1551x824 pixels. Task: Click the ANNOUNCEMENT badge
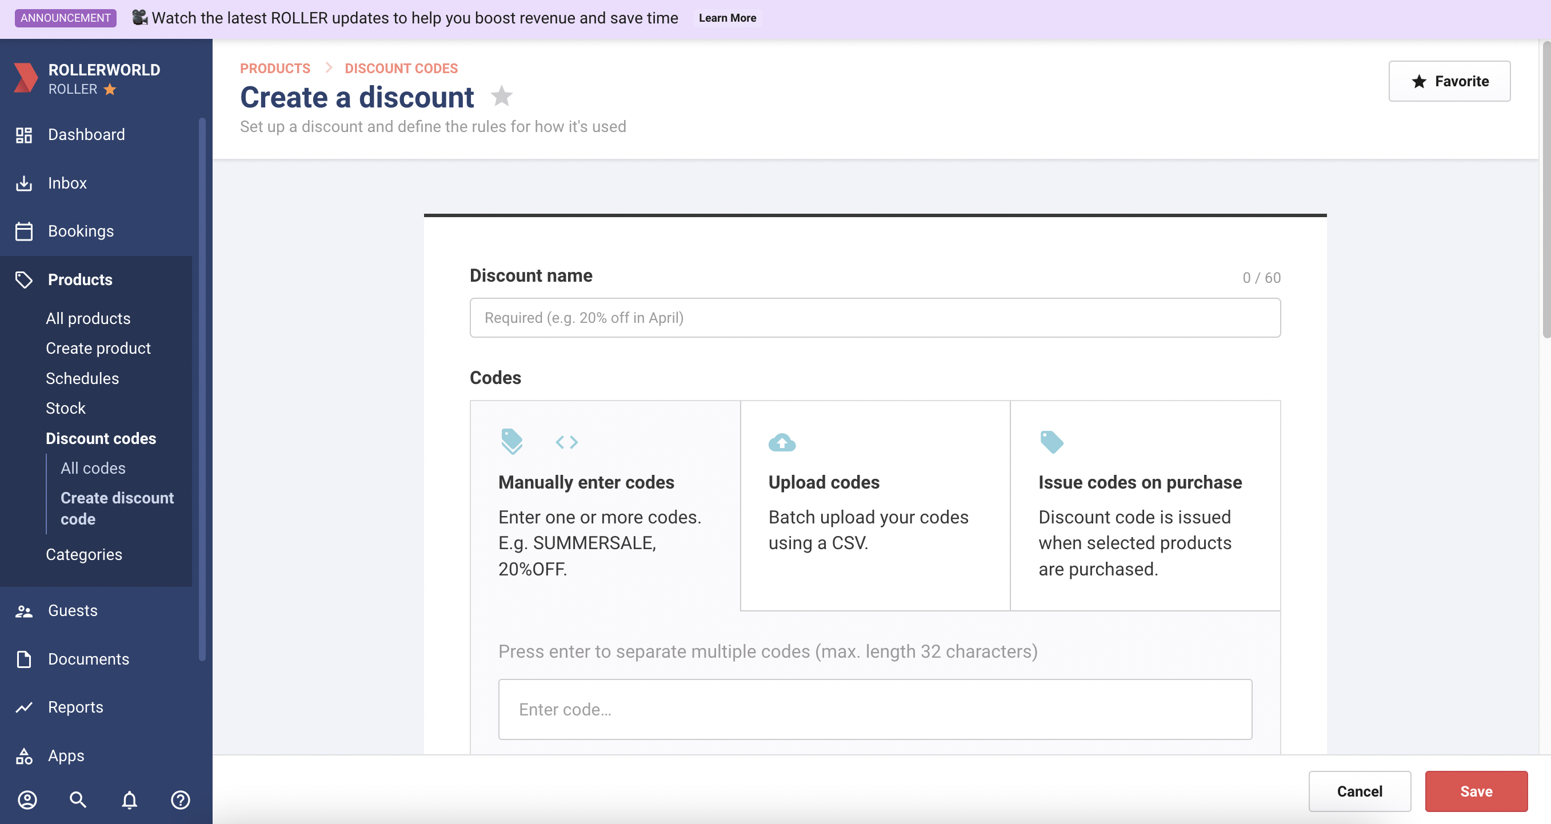click(x=66, y=18)
